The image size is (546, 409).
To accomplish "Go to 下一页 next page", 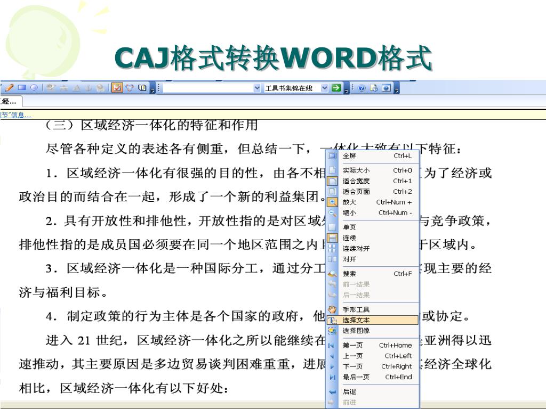I will tap(373, 366).
